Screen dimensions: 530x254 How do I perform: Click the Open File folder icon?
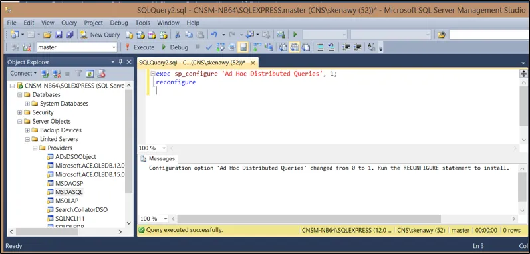tap(47, 35)
